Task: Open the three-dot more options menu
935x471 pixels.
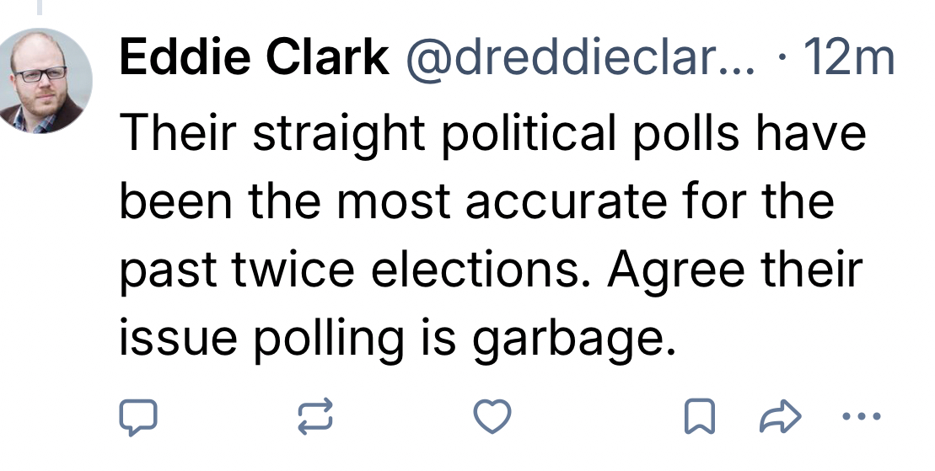Action: tap(861, 415)
